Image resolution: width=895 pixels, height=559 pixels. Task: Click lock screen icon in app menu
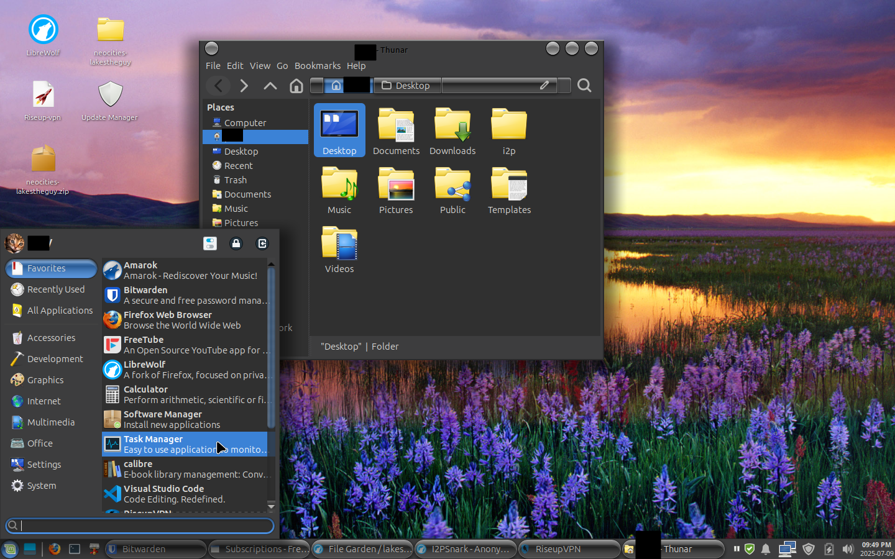click(x=236, y=243)
